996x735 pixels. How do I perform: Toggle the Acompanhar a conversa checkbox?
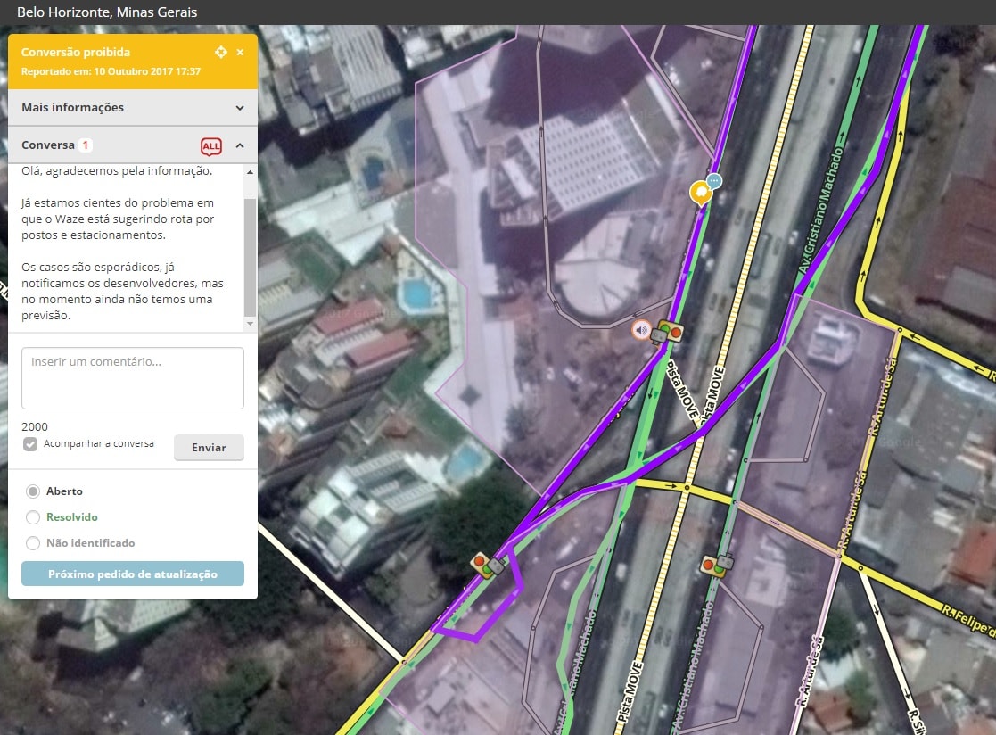(x=30, y=444)
